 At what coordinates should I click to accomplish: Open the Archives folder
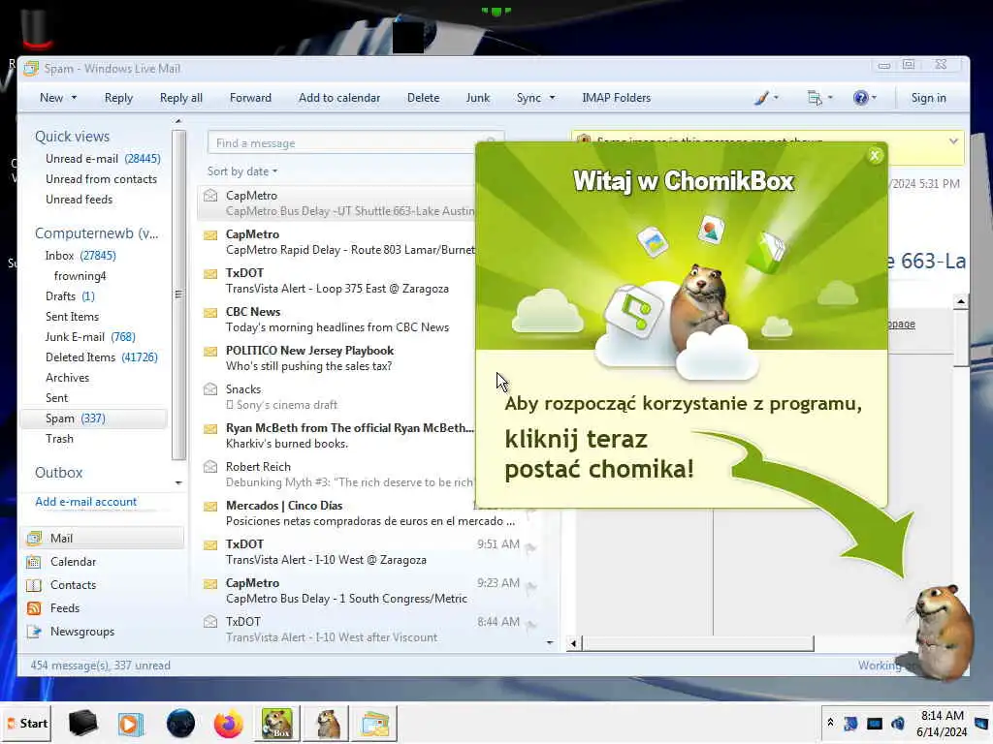(67, 378)
